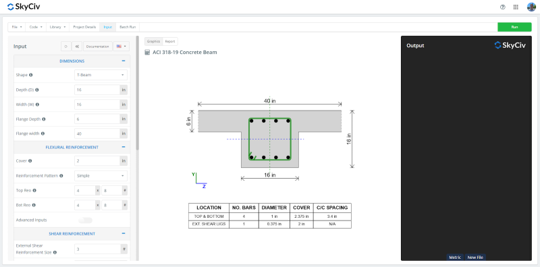540x267 pixels.
Task: Show info tooltip for Depth (D)
Action: click(37, 90)
